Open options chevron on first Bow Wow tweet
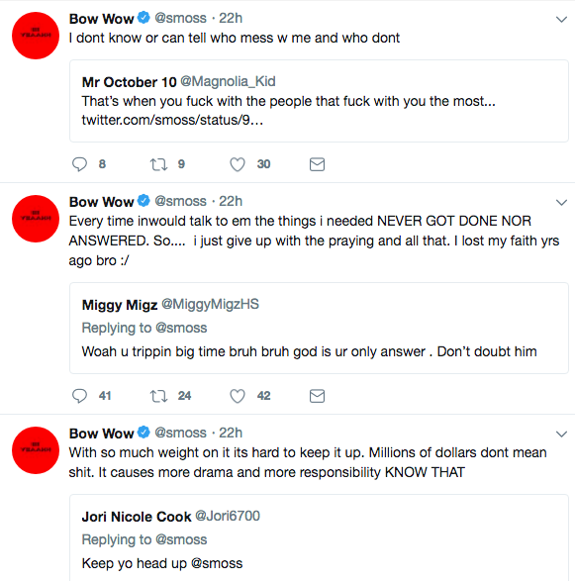Screen dimensions: 575x581 click(562, 19)
